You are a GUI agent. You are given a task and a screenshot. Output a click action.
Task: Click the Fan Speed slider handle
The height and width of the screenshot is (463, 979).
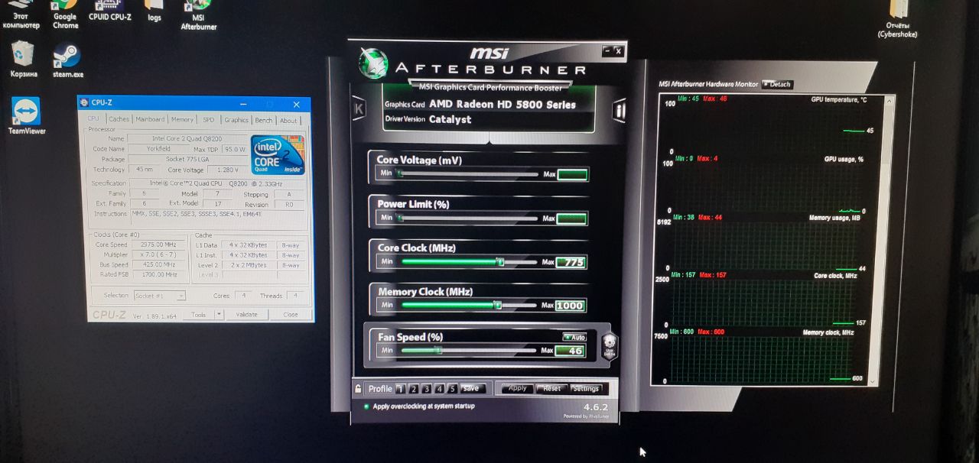point(438,350)
